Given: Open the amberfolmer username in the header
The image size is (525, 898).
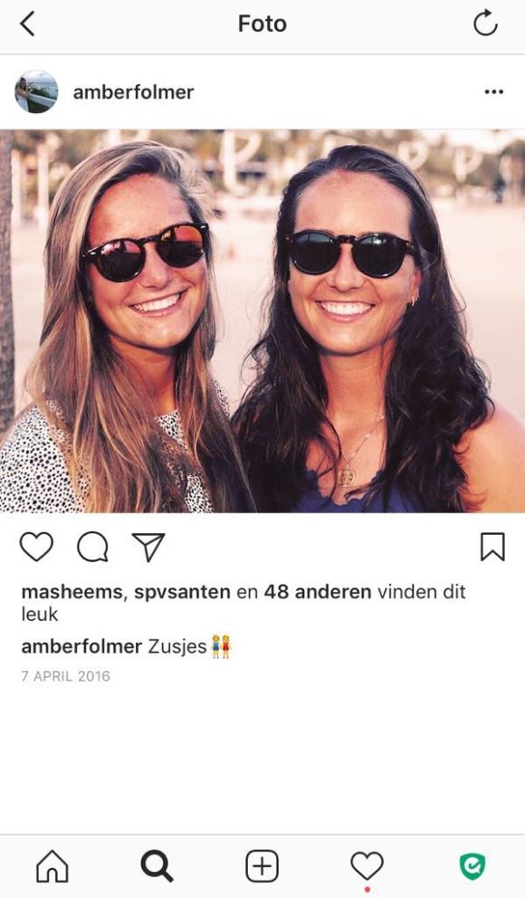Looking at the screenshot, I should tap(133, 91).
